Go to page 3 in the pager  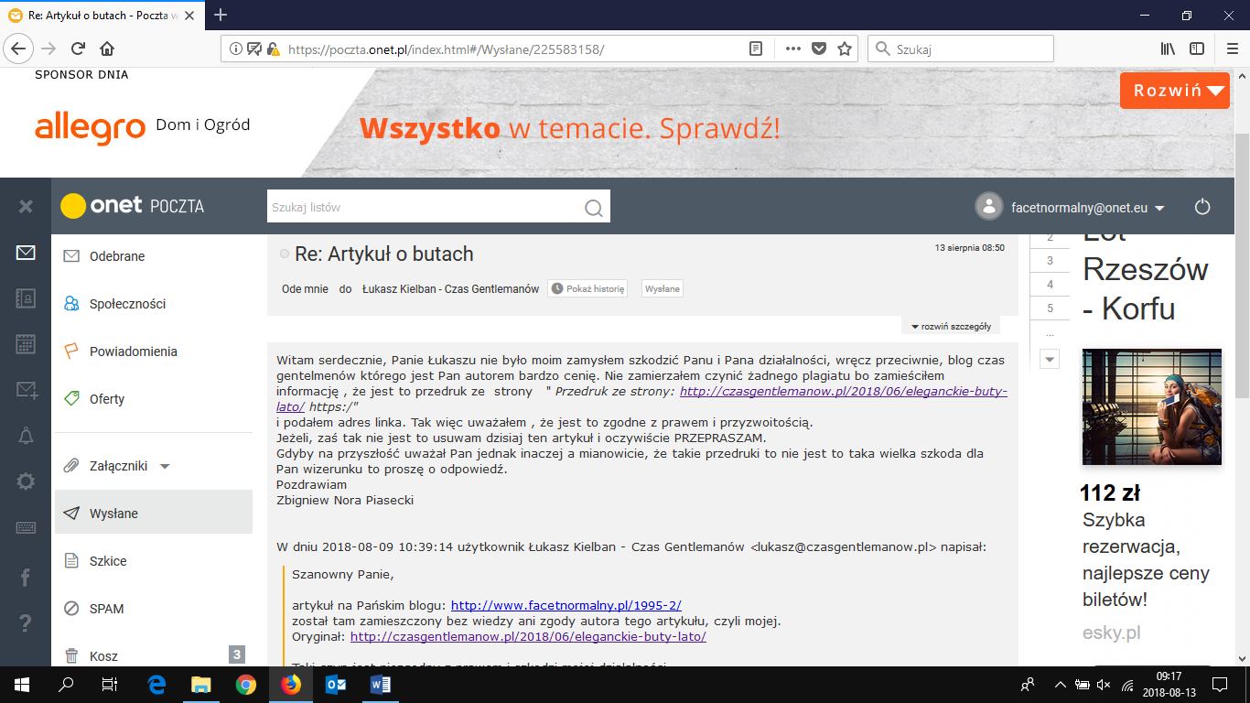pyautogui.click(x=1050, y=261)
